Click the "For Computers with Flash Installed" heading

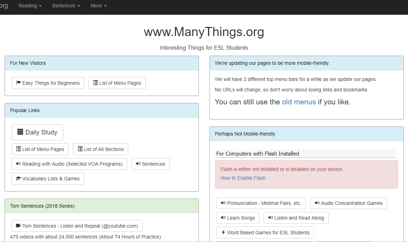258,153
